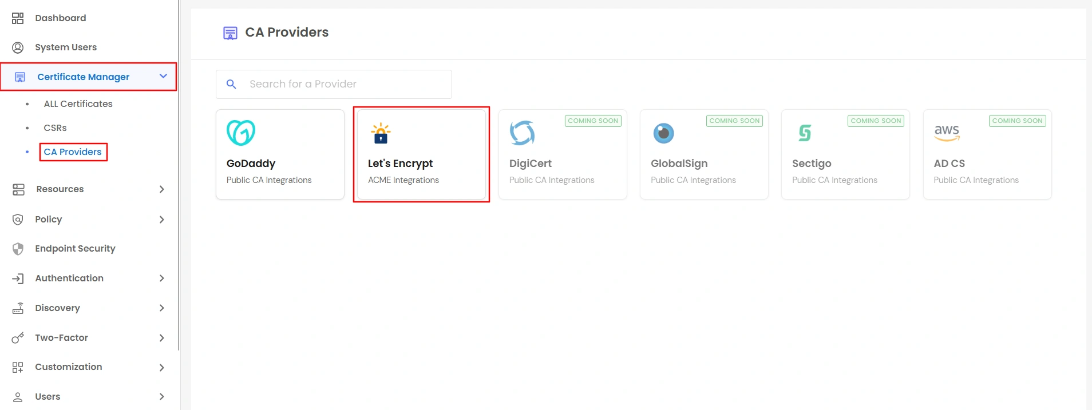Click ACME Integrations subtitle text

[403, 180]
